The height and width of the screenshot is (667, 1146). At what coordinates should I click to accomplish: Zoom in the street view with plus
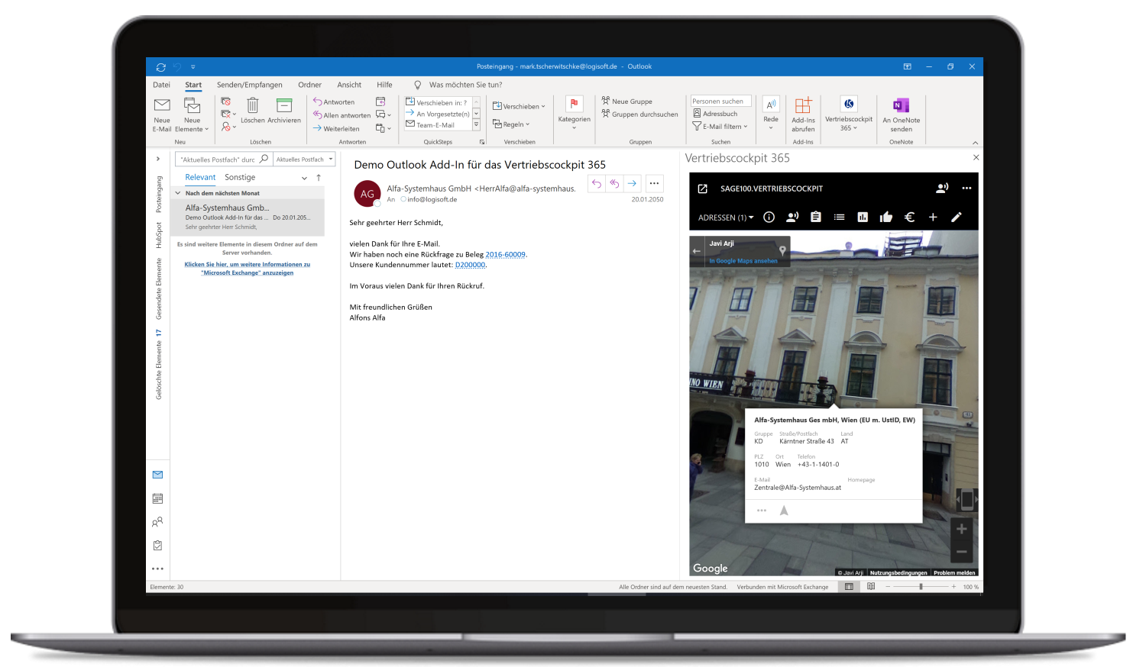coord(962,529)
